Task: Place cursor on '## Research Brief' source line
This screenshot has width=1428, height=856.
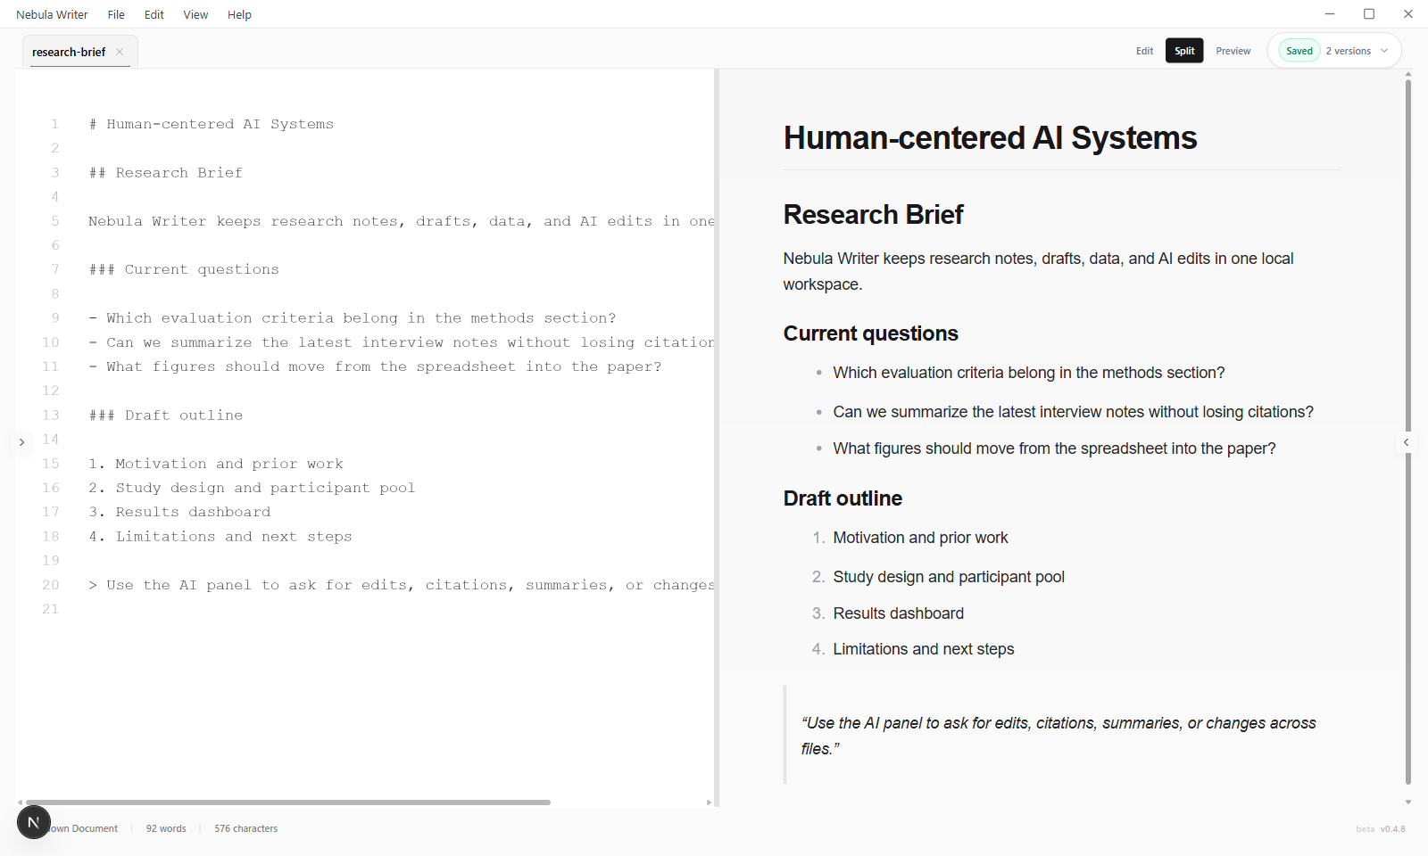Action: [165, 173]
